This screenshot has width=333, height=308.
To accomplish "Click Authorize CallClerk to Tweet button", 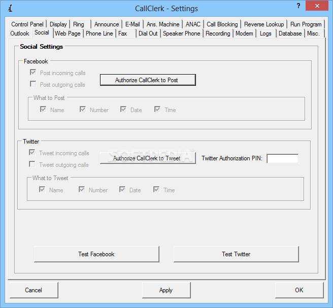I will 148,158.
